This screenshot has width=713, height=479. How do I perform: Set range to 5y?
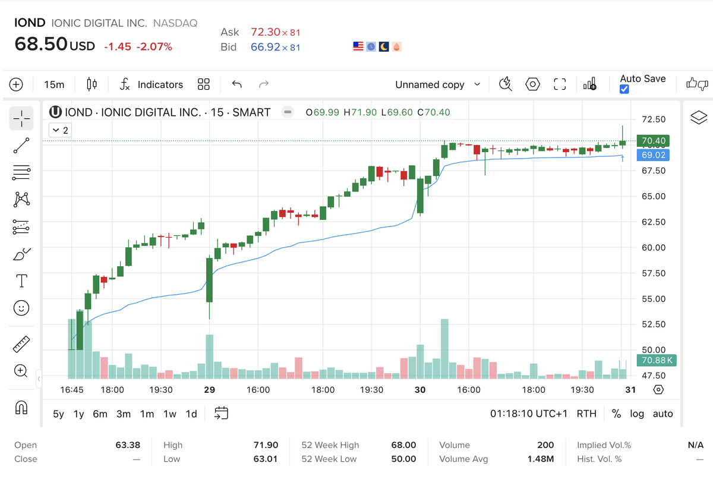58,414
